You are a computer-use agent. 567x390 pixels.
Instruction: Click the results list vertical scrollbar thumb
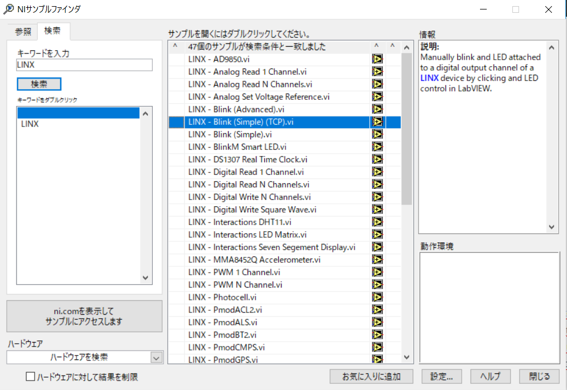click(407, 129)
